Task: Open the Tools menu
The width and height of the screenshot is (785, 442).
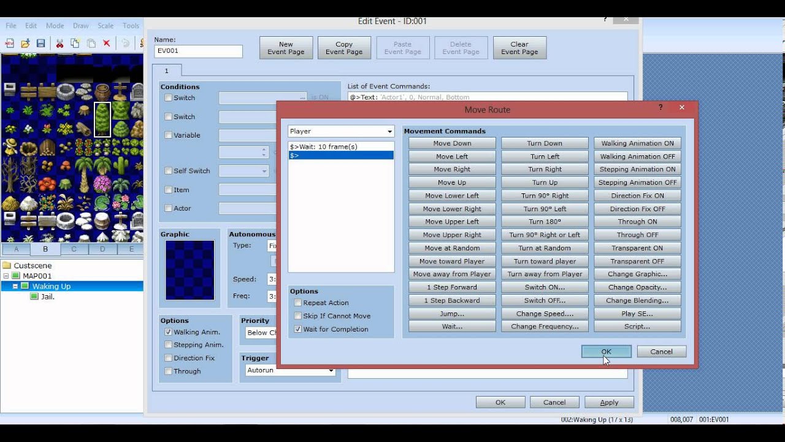Action: coord(131,26)
